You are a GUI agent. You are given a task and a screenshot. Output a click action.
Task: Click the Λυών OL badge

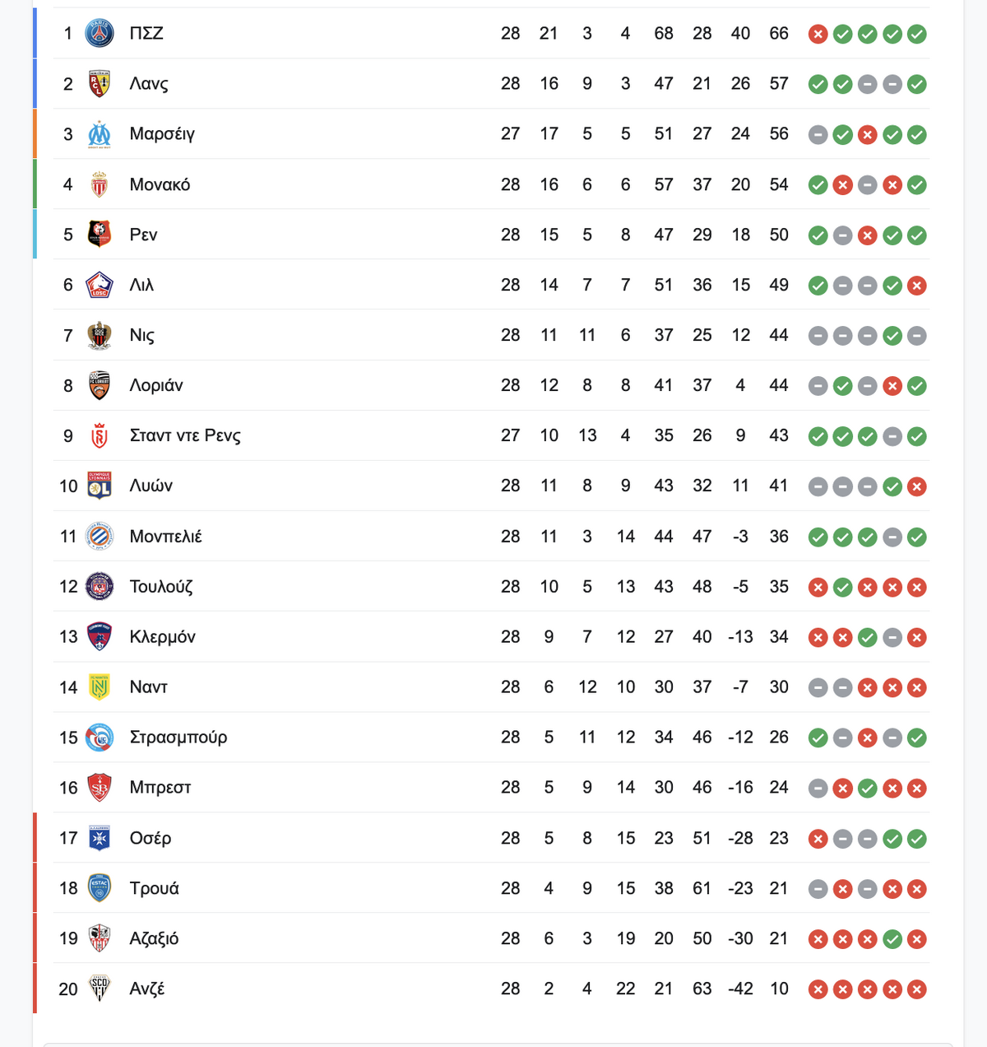(x=100, y=486)
